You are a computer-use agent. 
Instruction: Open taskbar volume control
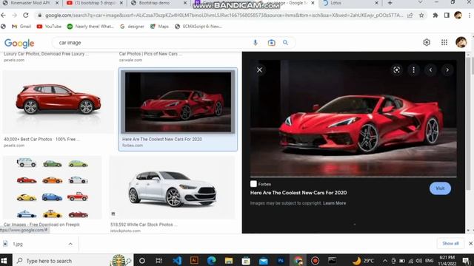point(419,261)
